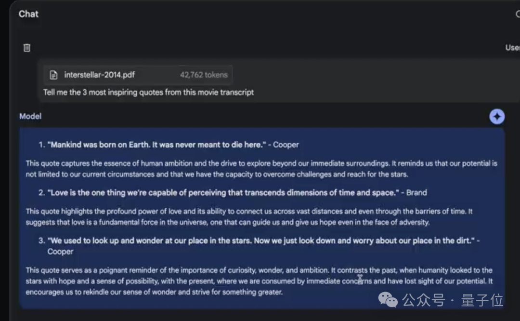Click the paragraph beginning "This quote serves"

tap(259, 281)
